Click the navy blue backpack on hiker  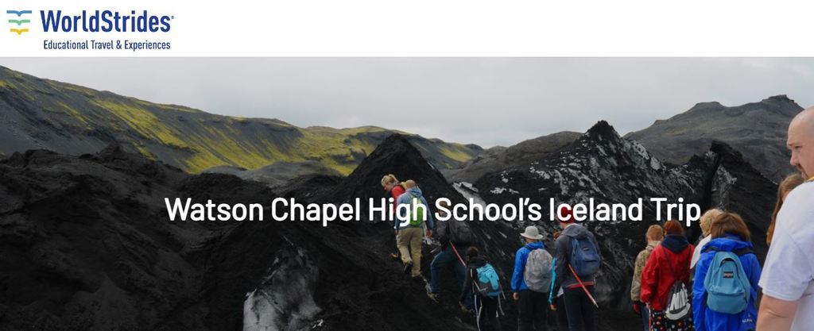(x=585, y=257)
